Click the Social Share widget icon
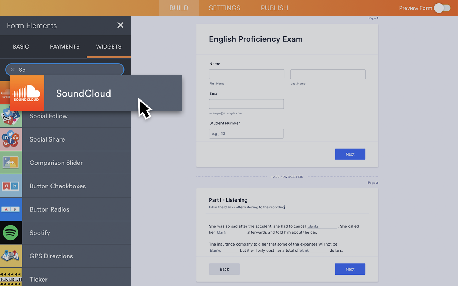The image size is (458, 286). click(11, 139)
